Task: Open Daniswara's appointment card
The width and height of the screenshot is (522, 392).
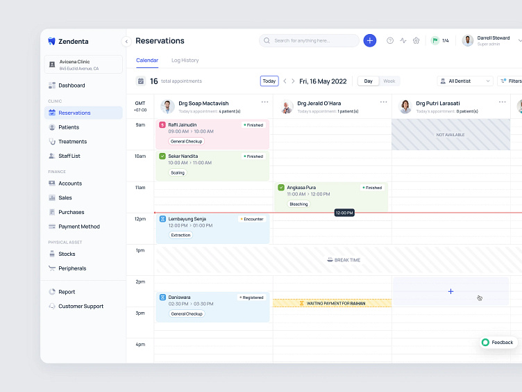Action: coord(212,307)
